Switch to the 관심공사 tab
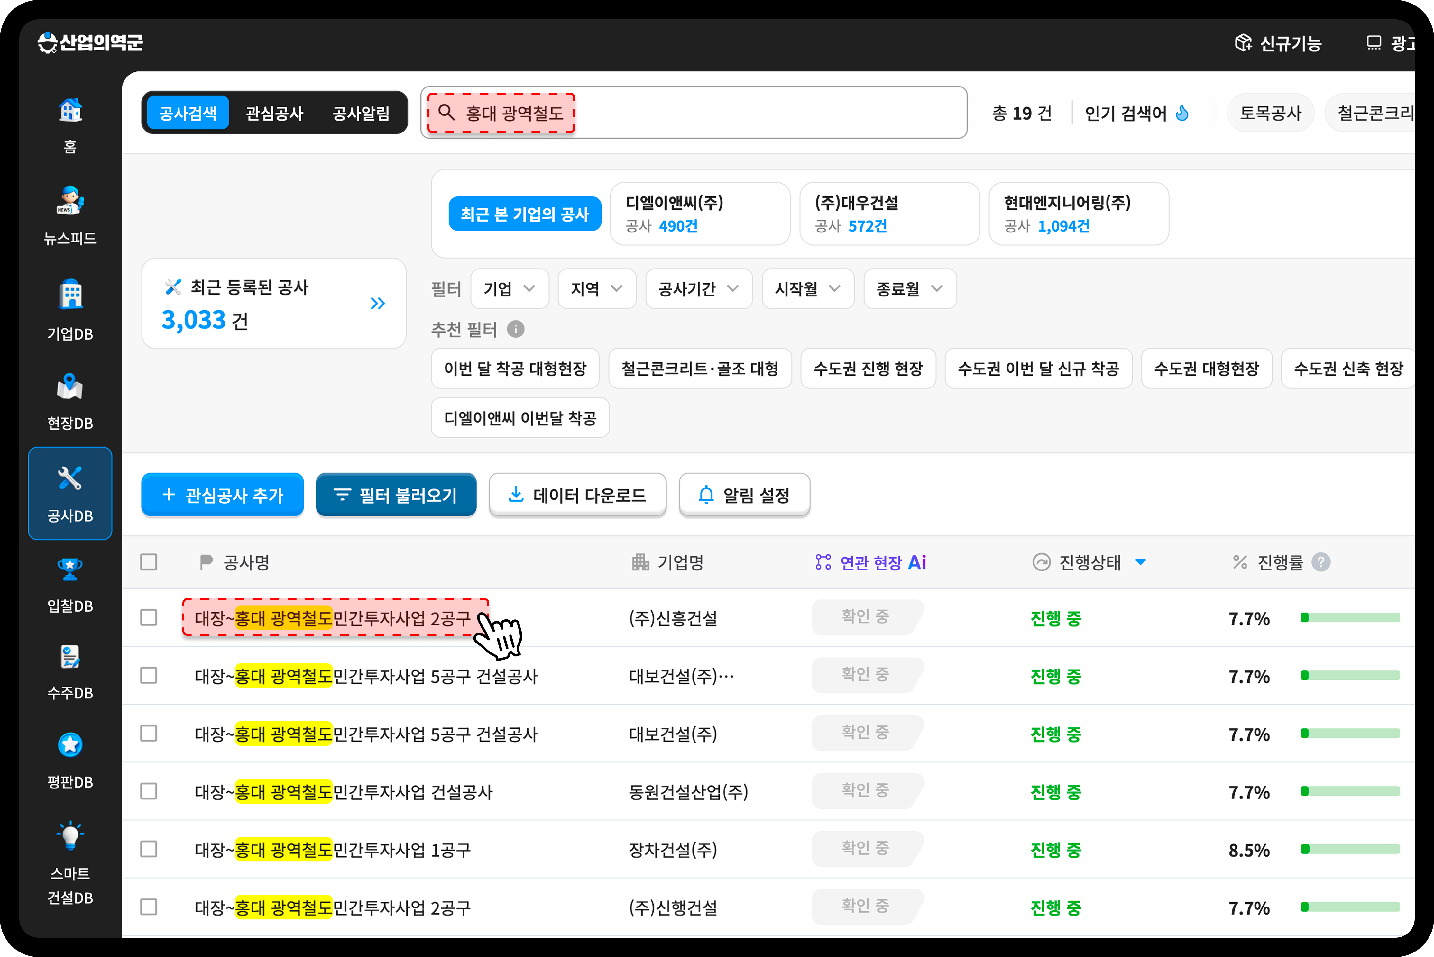1434x957 pixels. click(x=275, y=113)
